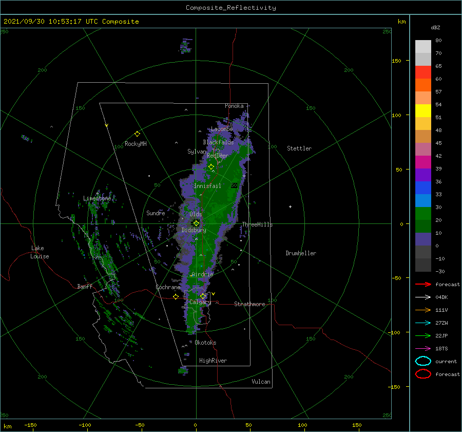Click the yellow diamond marker below RedDeer

point(211,167)
